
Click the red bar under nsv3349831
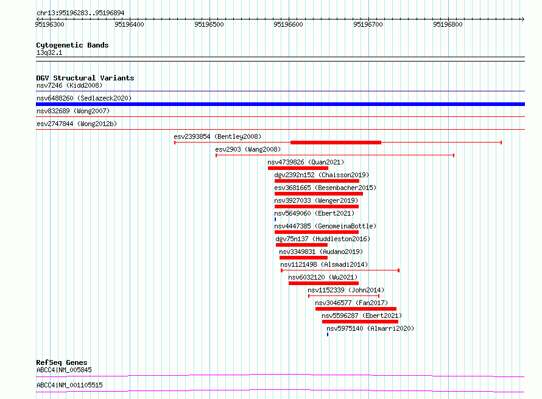tap(303, 258)
